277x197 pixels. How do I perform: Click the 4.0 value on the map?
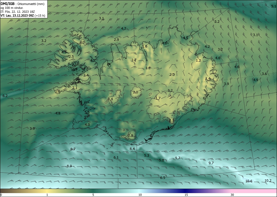(x=87, y=125)
